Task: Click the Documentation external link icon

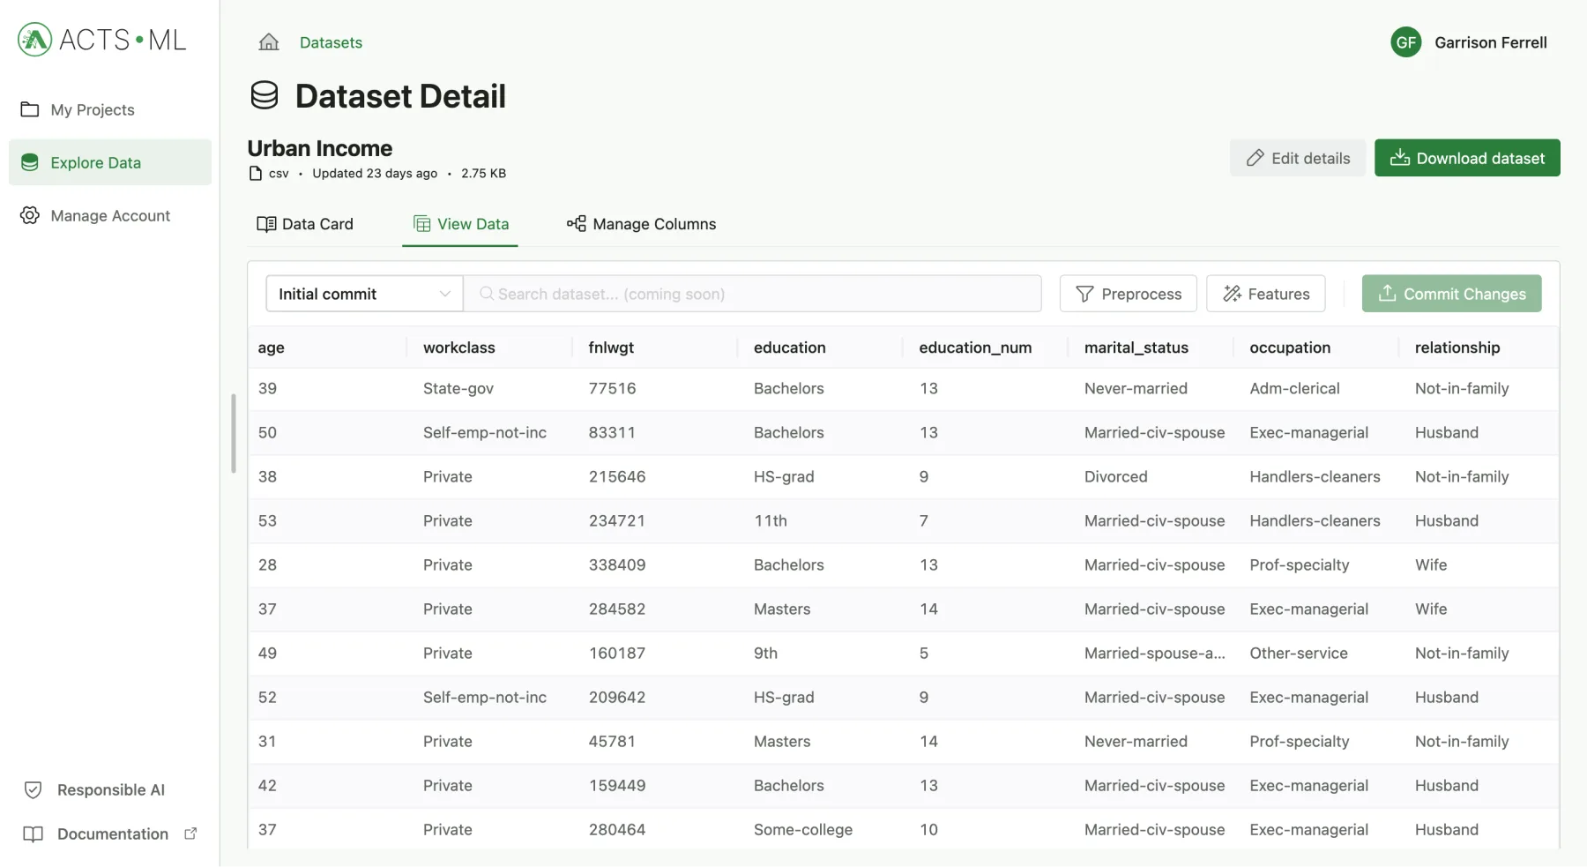Action: tap(190, 833)
